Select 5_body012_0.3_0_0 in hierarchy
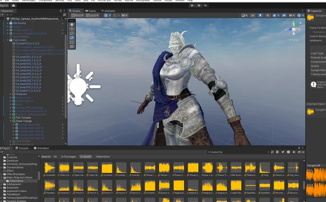The image size is (326, 202). click(28, 44)
